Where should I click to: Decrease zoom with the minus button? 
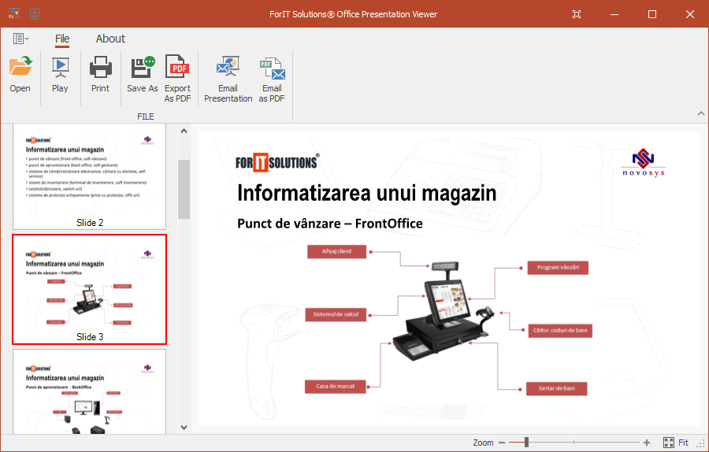[502, 443]
